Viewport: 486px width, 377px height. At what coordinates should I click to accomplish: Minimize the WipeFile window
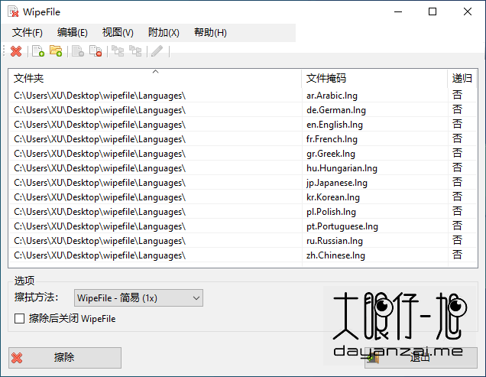coord(398,11)
